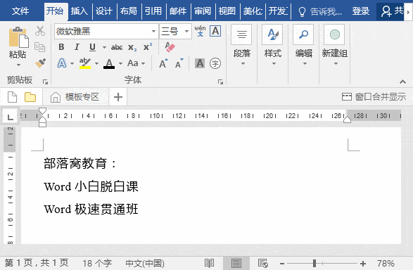Open the font name dropdown
Screen dimensions: 413x270
click(153, 32)
